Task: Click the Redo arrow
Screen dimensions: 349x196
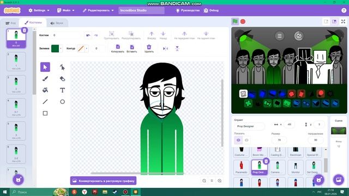Action: pos(96,35)
